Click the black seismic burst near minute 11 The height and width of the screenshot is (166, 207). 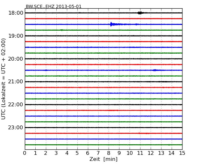(x=140, y=13)
